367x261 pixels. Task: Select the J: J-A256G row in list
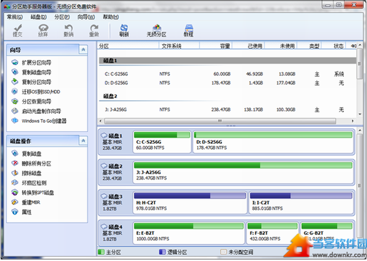coord(227,109)
